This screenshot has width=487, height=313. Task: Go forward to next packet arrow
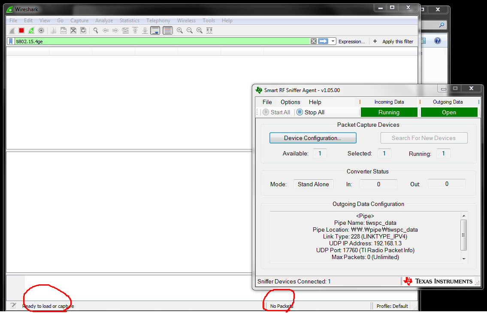point(115,30)
